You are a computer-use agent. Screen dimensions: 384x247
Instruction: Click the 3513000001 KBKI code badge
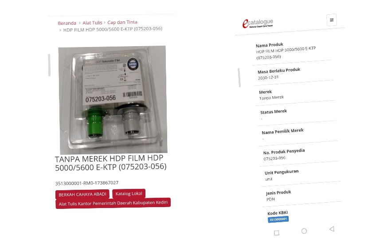(278, 220)
